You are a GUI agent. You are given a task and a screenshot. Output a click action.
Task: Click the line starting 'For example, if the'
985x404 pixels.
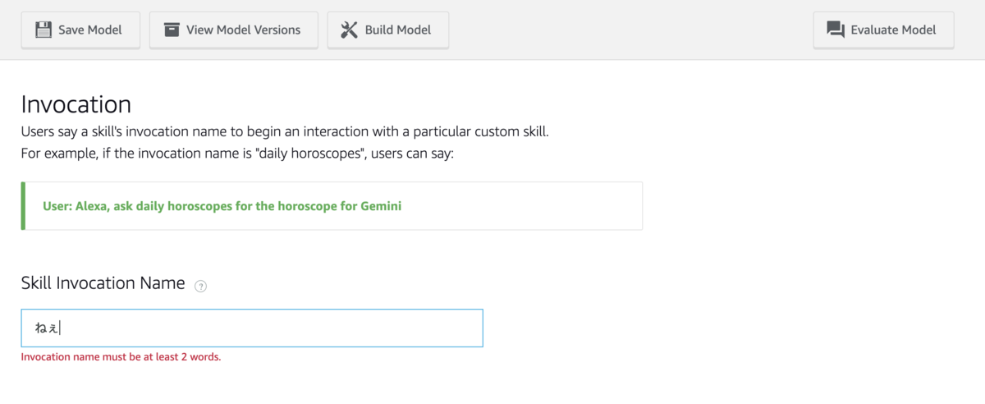click(x=237, y=153)
